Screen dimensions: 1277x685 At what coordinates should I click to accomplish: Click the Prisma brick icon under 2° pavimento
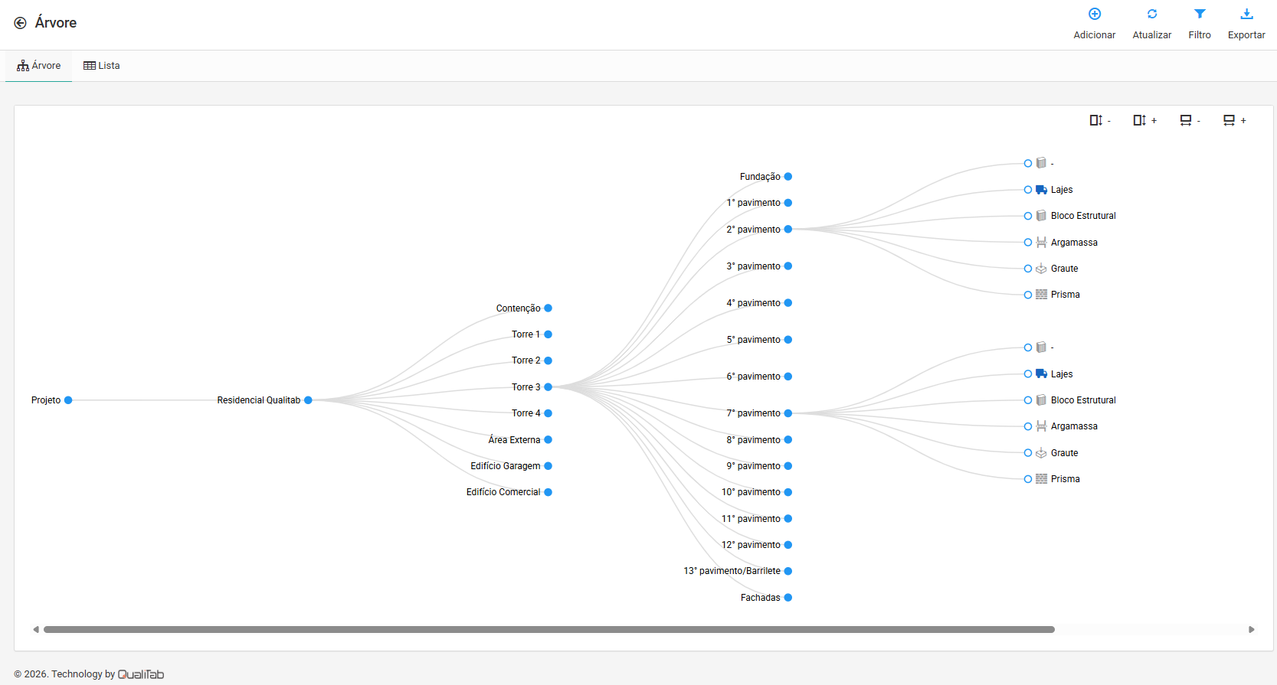(x=1041, y=295)
